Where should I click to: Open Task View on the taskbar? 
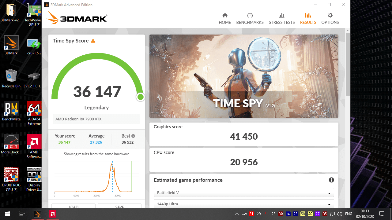click(22, 214)
